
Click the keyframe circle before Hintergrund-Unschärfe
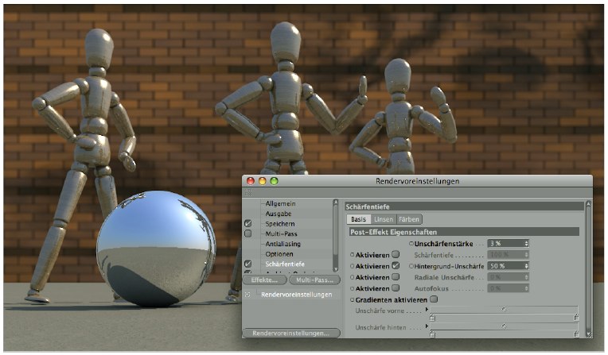[x=411, y=265]
